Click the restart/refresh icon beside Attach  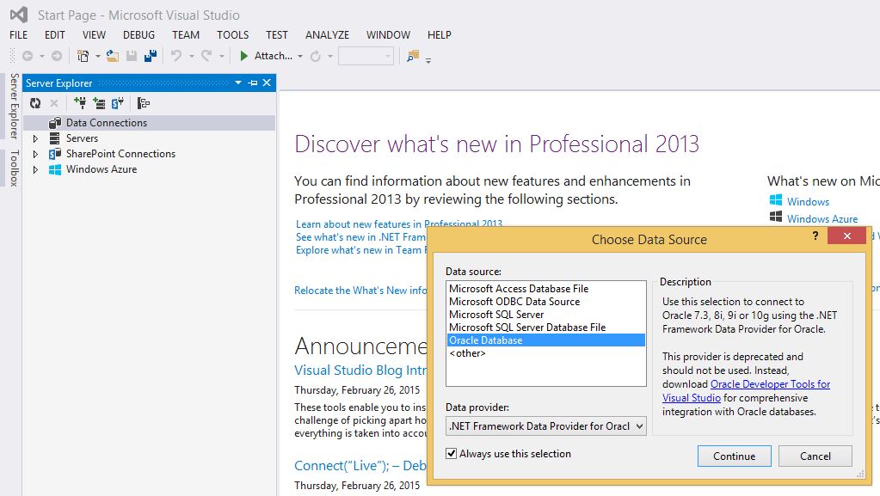click(x=316, y=56)
